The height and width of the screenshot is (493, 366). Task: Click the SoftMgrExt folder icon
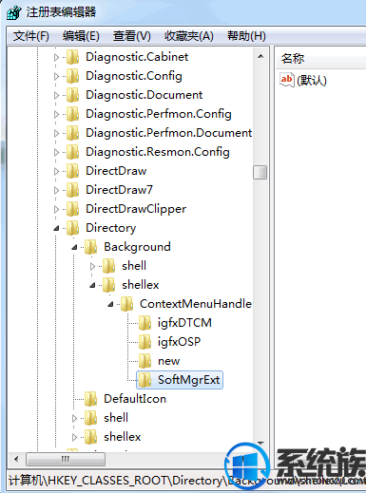coord(144,380)
